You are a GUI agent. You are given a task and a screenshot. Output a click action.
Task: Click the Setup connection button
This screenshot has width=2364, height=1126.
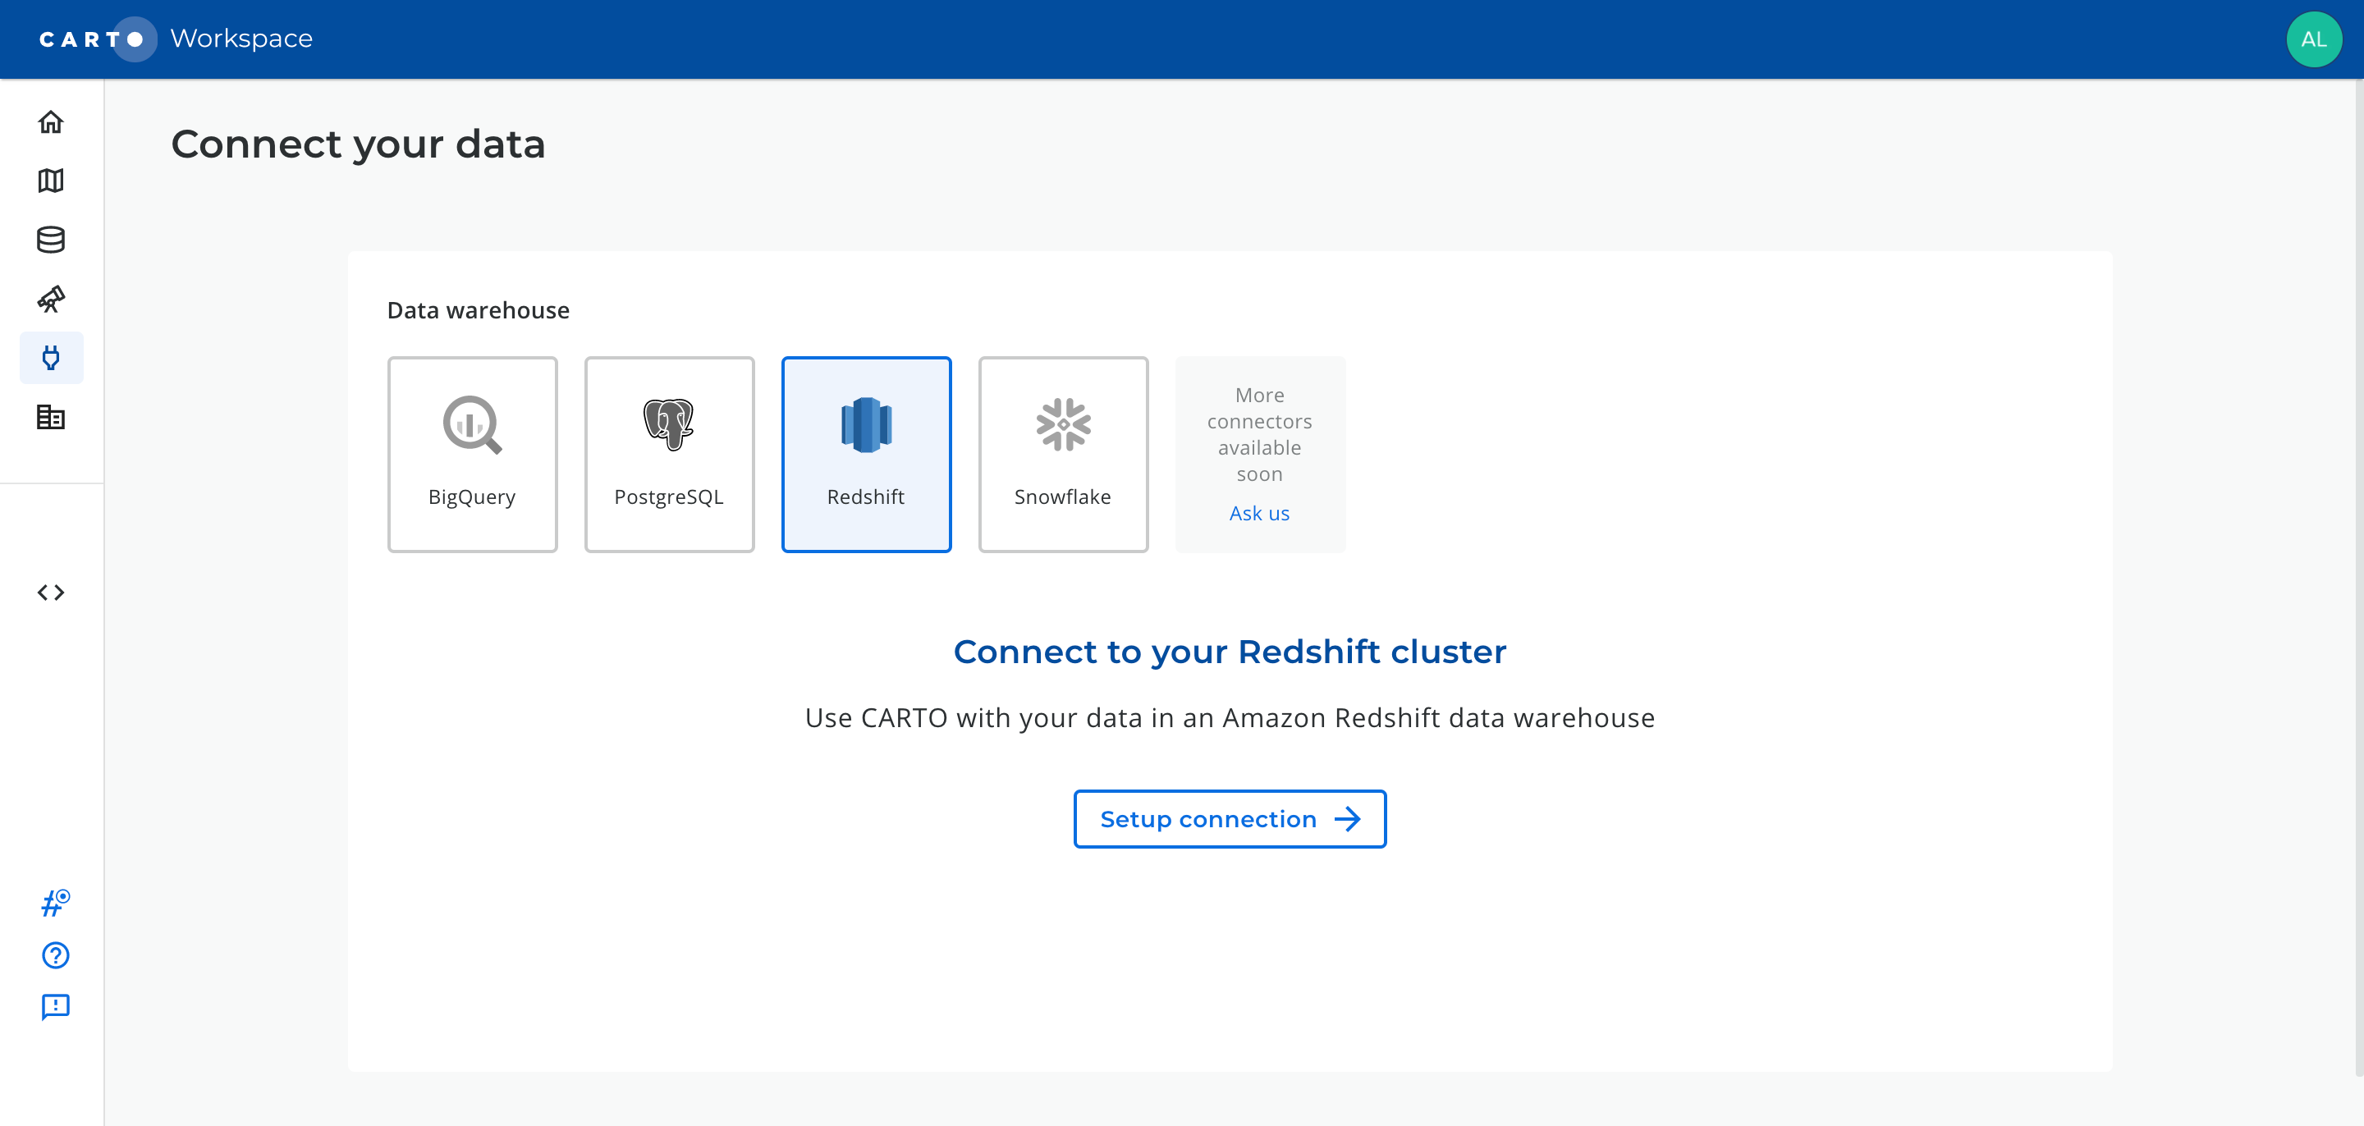pos(1230,818)
